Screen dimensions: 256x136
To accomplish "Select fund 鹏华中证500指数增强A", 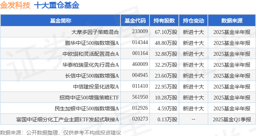I will click(x=92, y=43).
